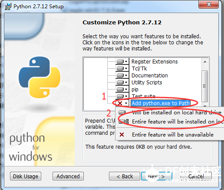
Task: Click the feature list vertical scrollbar thumb
Action: coord(205,86)
